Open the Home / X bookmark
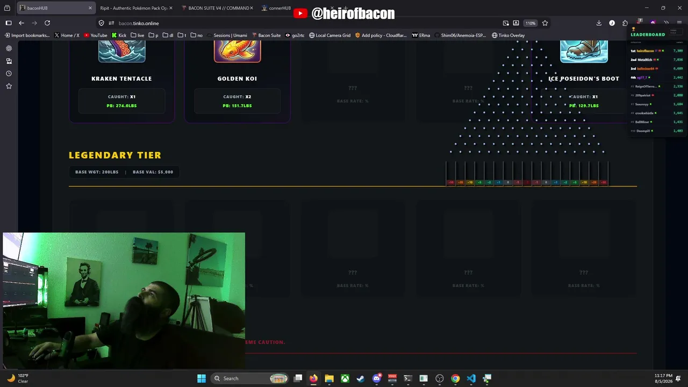The height and width of the screenshot is (387, 688). click(x=67, y=35)
